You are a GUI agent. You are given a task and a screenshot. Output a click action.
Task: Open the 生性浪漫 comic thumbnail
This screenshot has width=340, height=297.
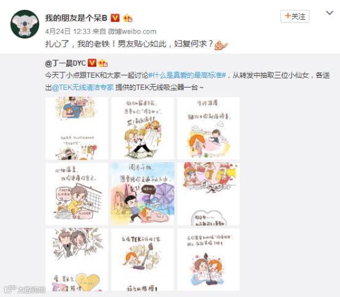pyautogui.click(x=209, y=129)
